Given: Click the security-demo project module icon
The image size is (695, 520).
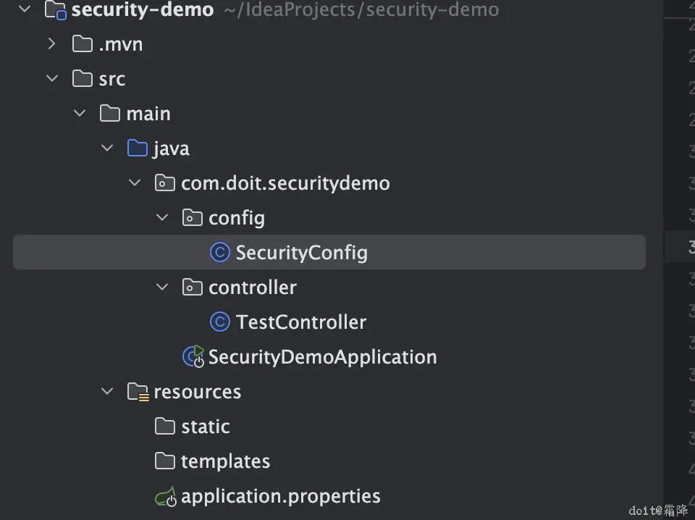Looking at the screenshot, I should 56,10.
